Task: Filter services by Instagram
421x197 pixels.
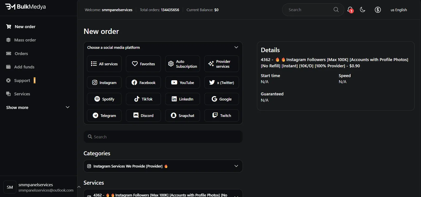Action: pos(104,82)
